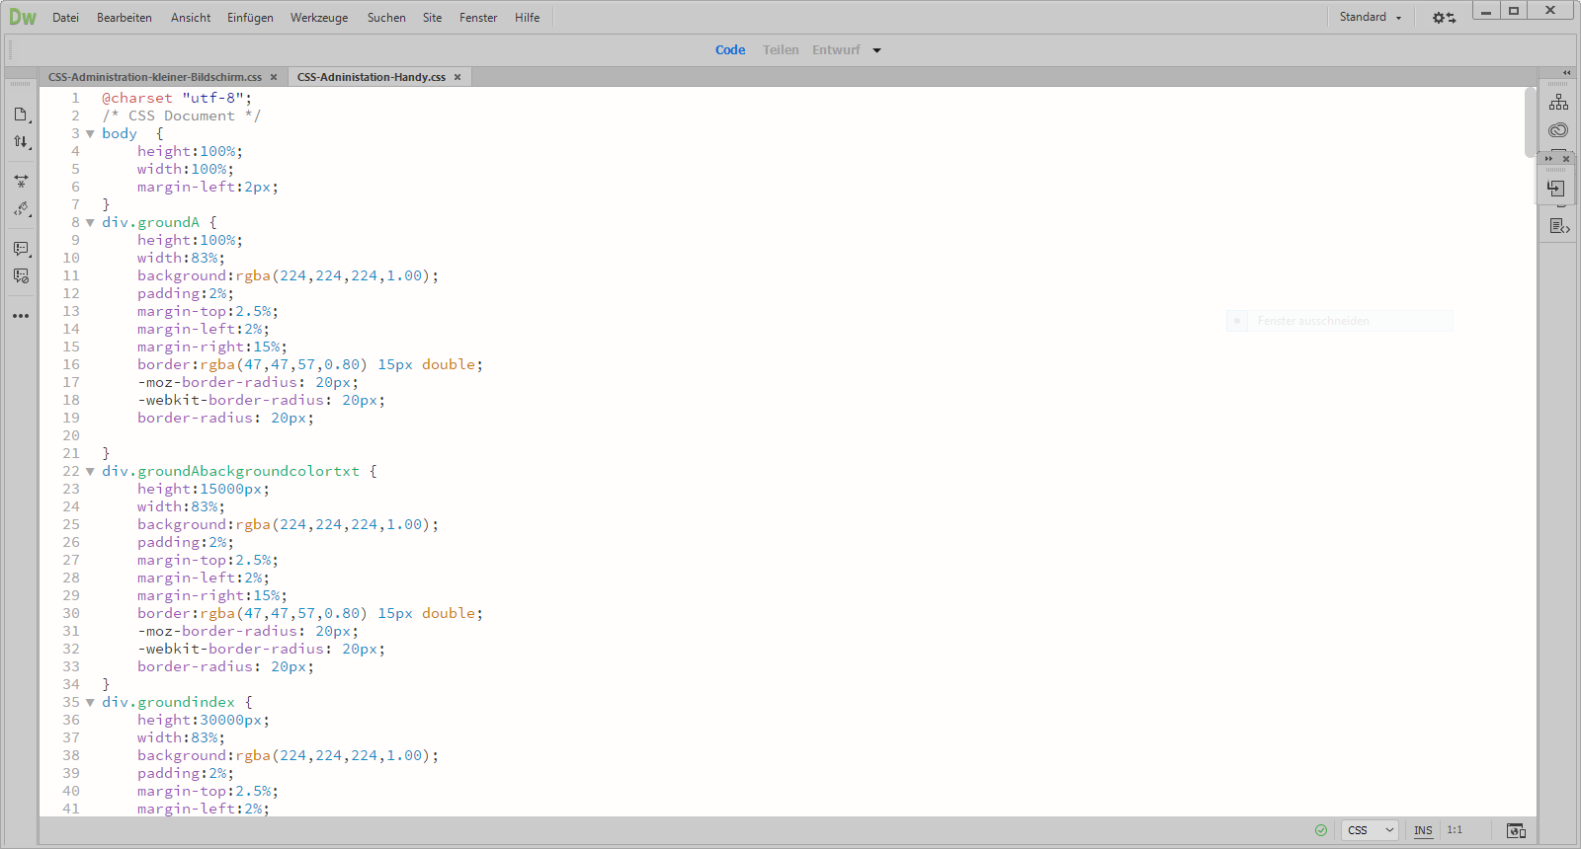Click the vertical scrollbar thumb

[1531, 122]
